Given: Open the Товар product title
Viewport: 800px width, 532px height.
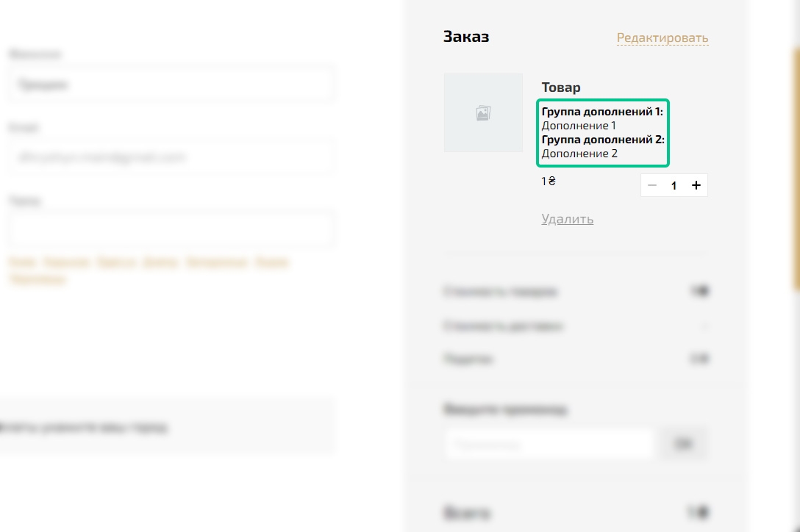Looking at the screenshot, I should coord(561,87).
